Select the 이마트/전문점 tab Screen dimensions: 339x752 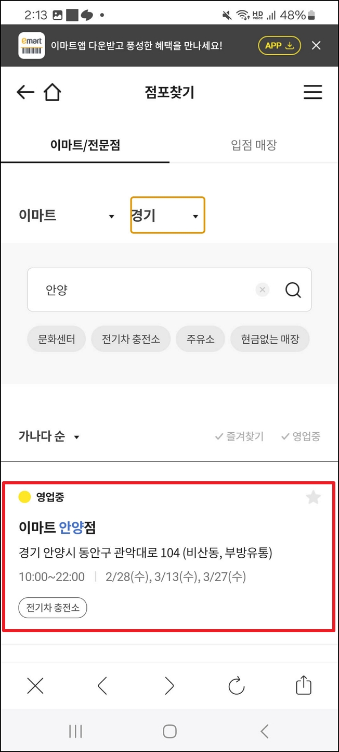click(85, 145)
